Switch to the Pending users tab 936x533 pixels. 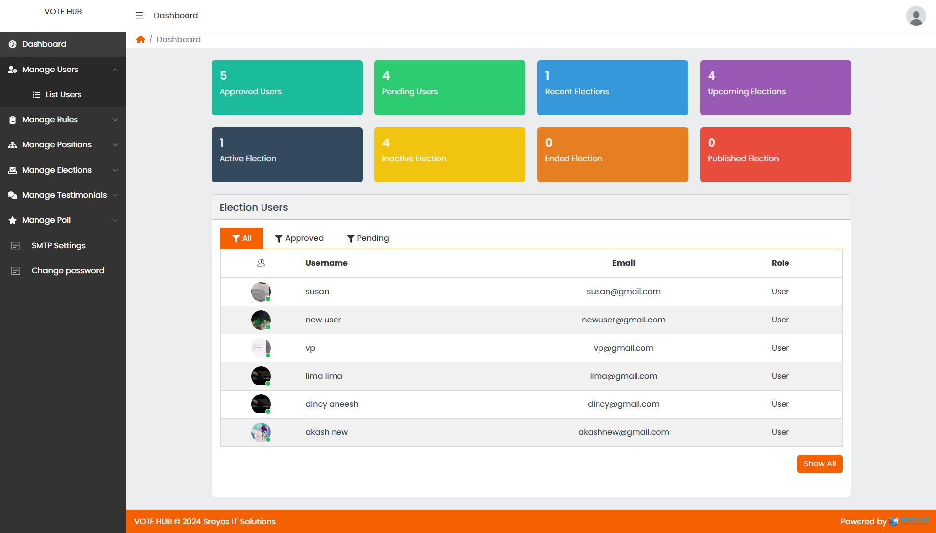tap(368, 238)
